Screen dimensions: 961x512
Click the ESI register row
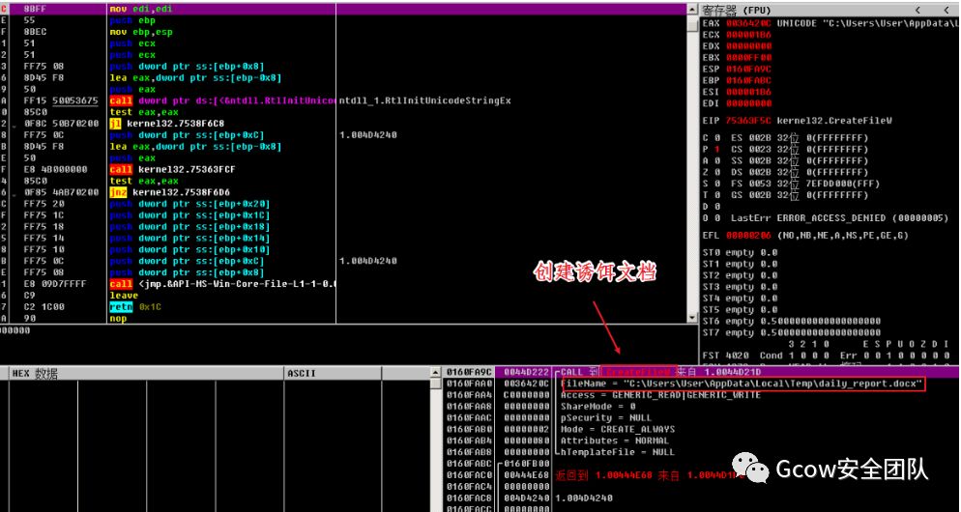(738, 93)
